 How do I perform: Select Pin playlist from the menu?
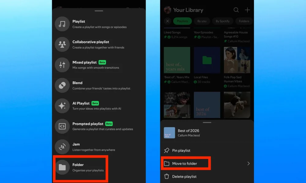point(181,150)
